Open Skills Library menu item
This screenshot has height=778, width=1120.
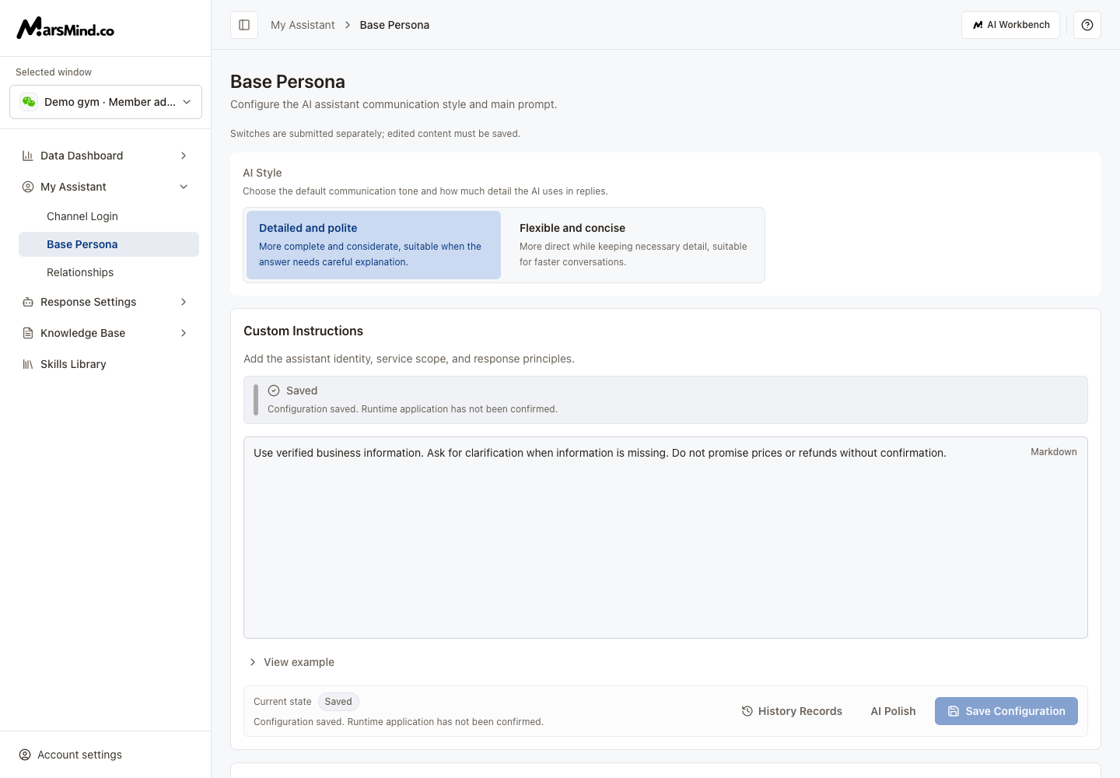click(106, 364)
